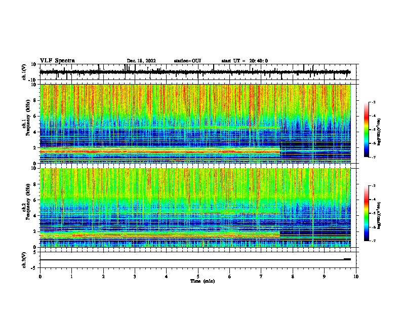Click time axis tick label "2"
The height and width of the screenshot is (310, 401).
103,277
